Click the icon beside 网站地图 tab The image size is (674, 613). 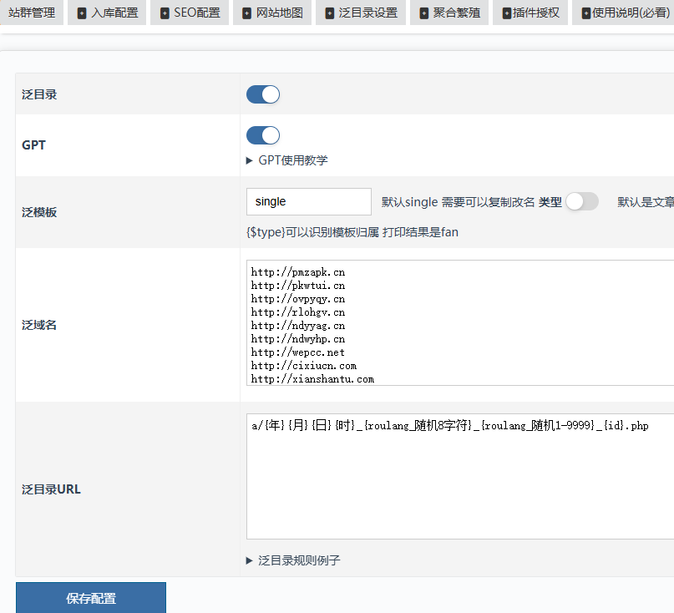coord(247,13)
